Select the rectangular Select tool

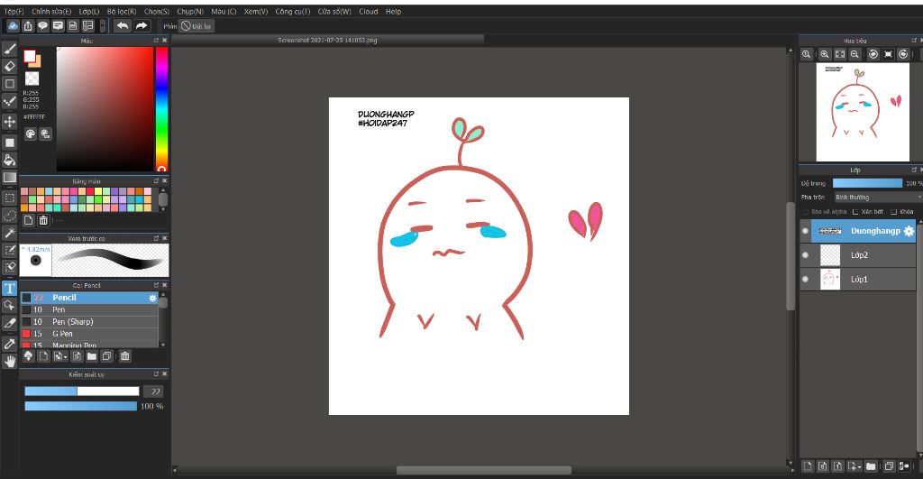9,198
